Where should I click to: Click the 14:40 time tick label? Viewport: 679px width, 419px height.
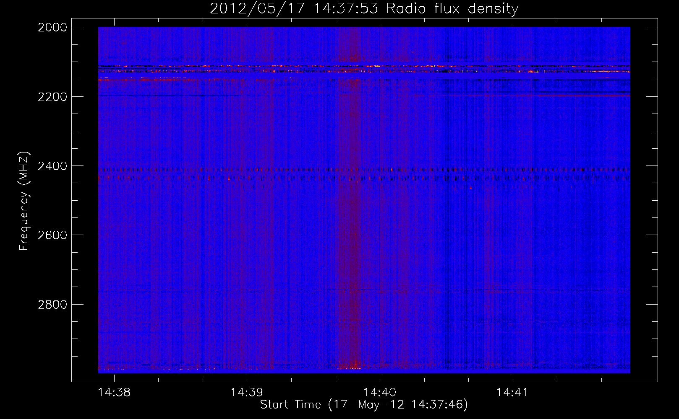tap(380, 392)
